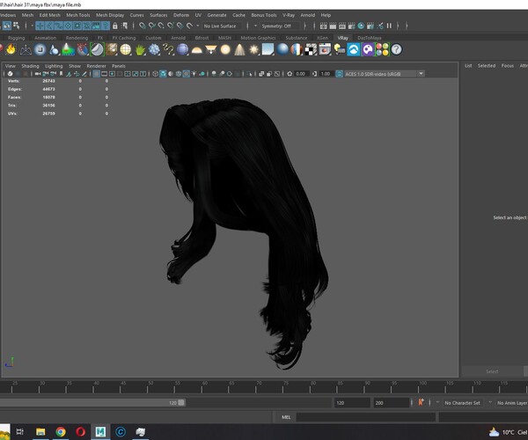Image resolution: width=528 pixels, height=440 pixels.
Task: Click the V-Ray IES spotlight cone icon
Action: click(x=239, y=49)
